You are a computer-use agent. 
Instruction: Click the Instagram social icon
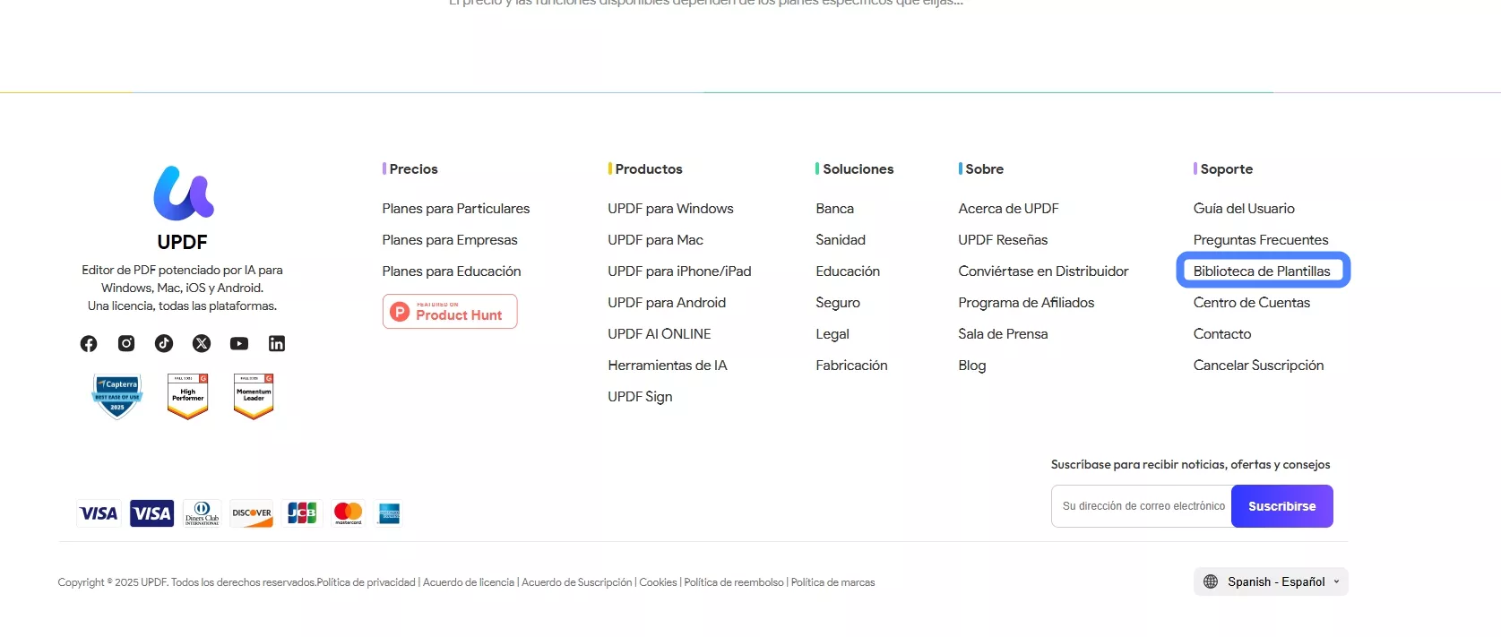click(126, 343)
